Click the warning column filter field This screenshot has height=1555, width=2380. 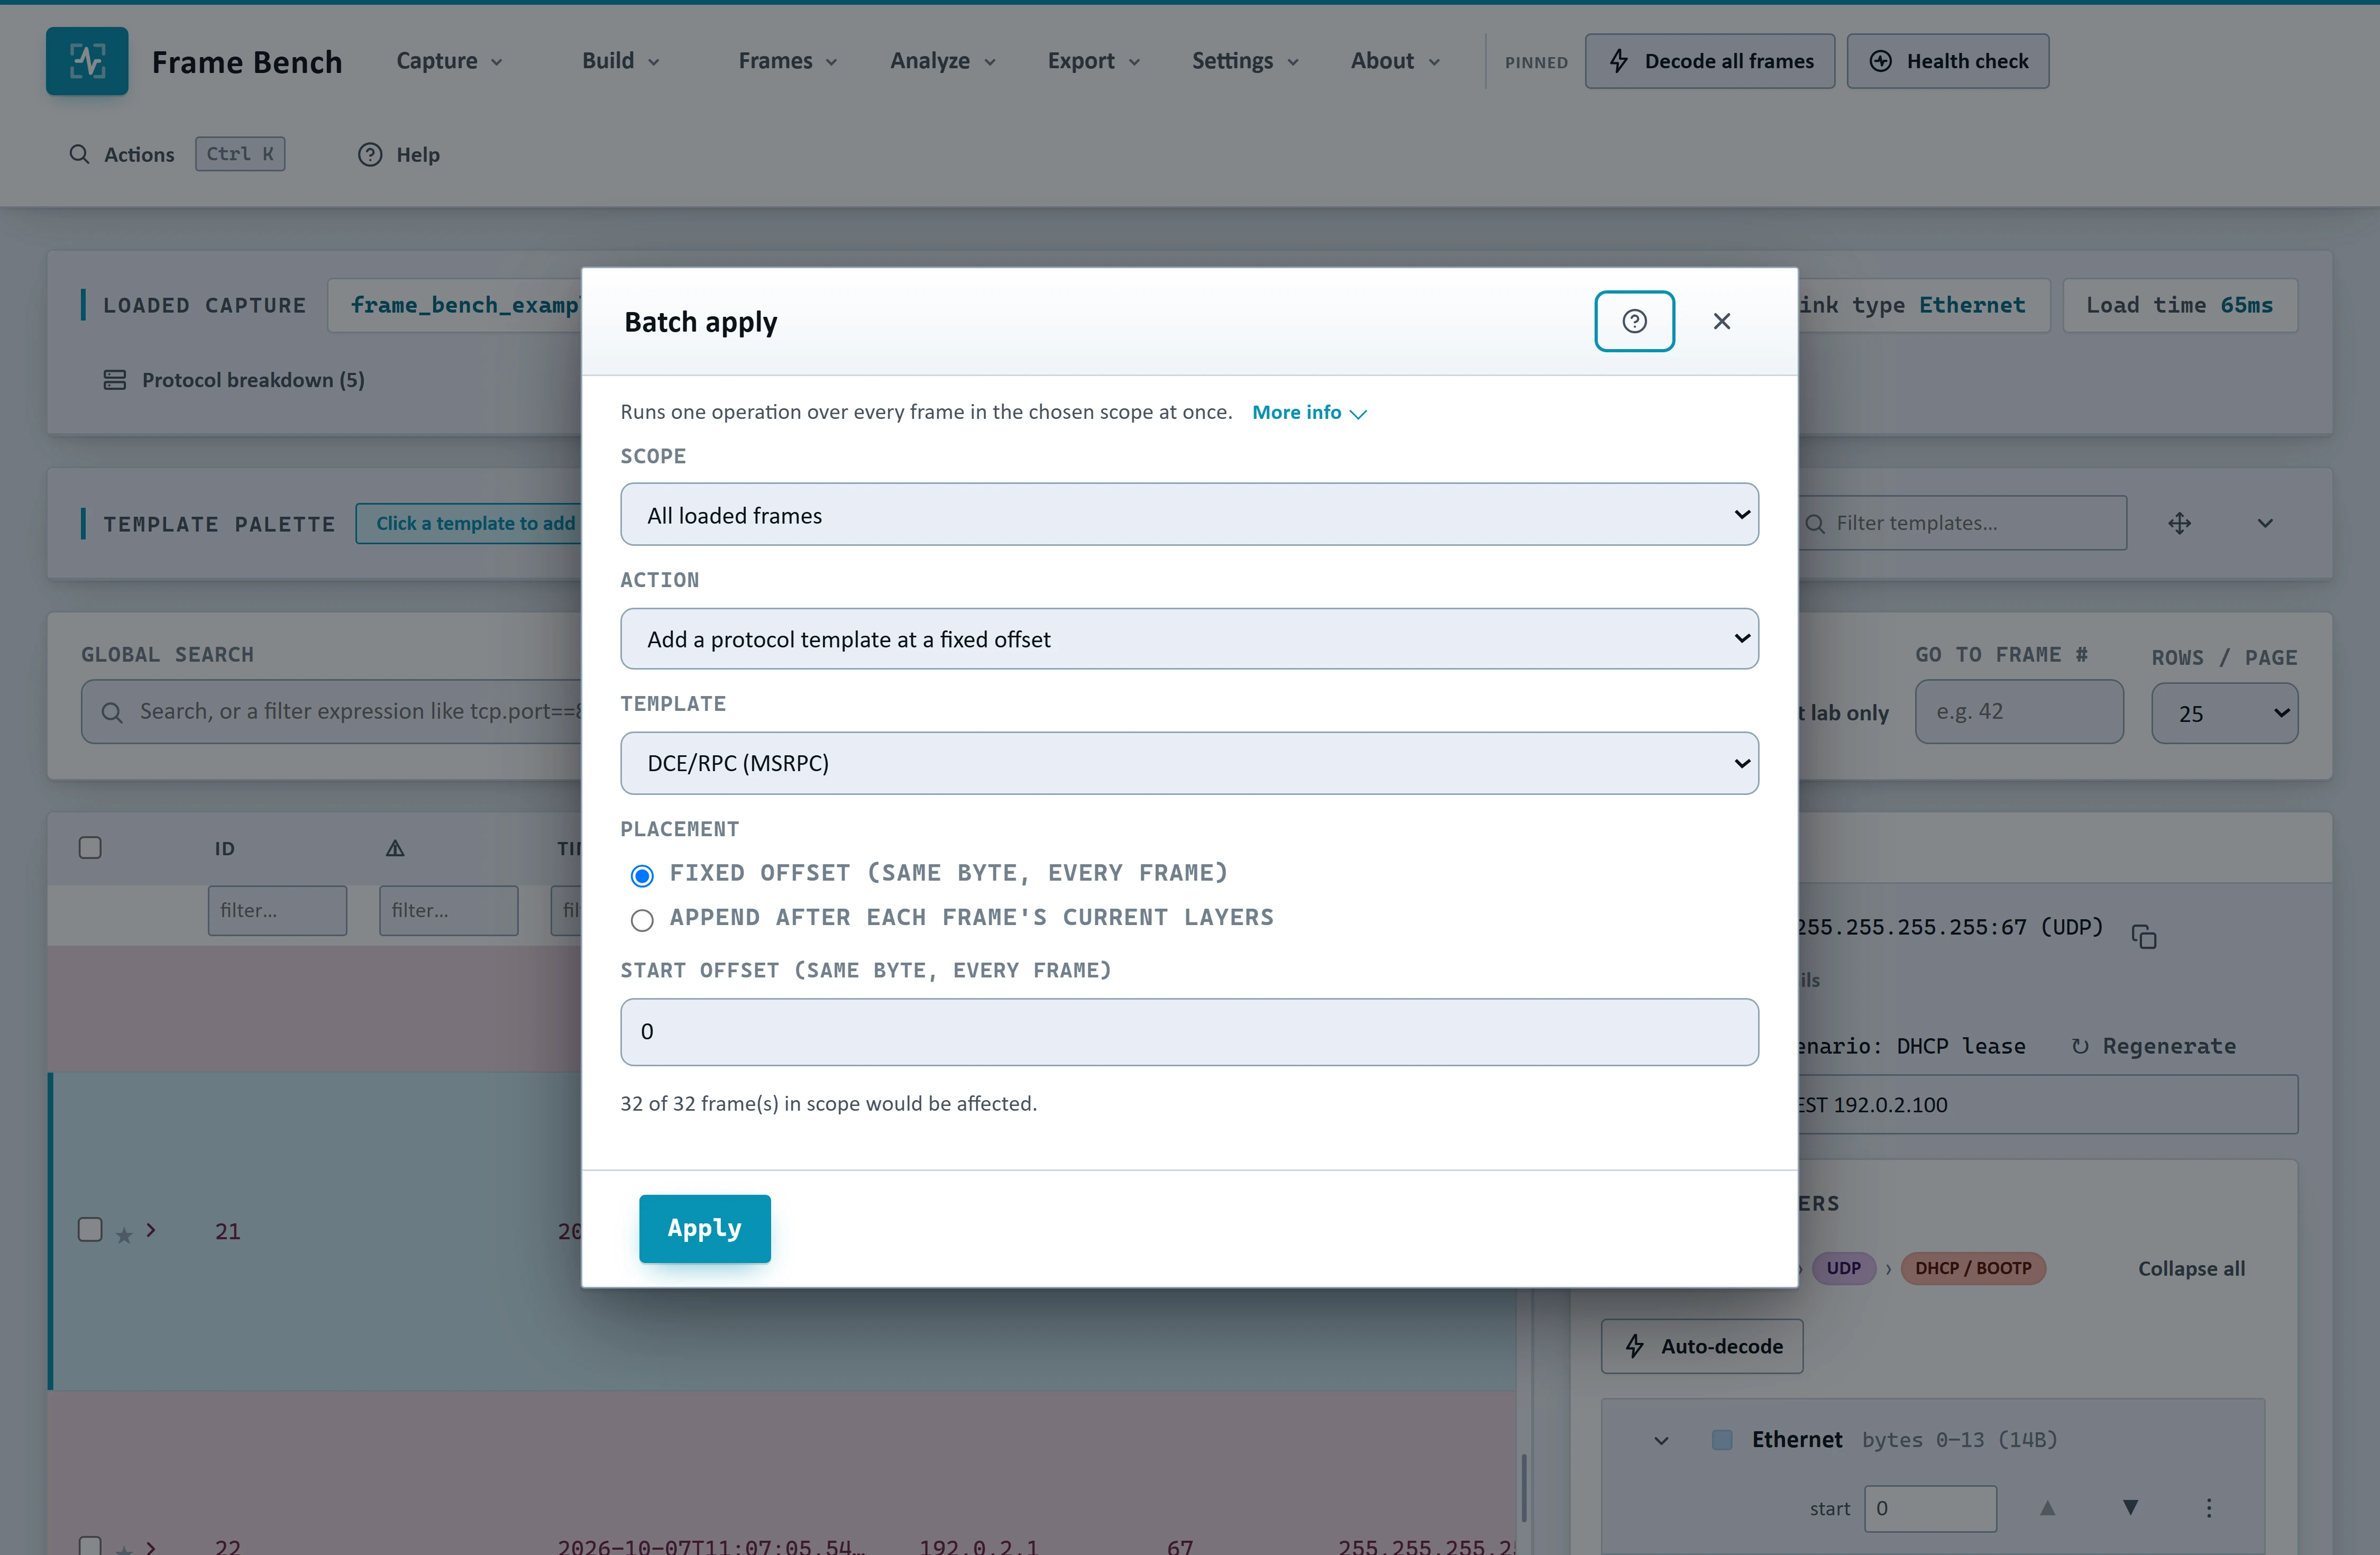(x=448, y=910)
